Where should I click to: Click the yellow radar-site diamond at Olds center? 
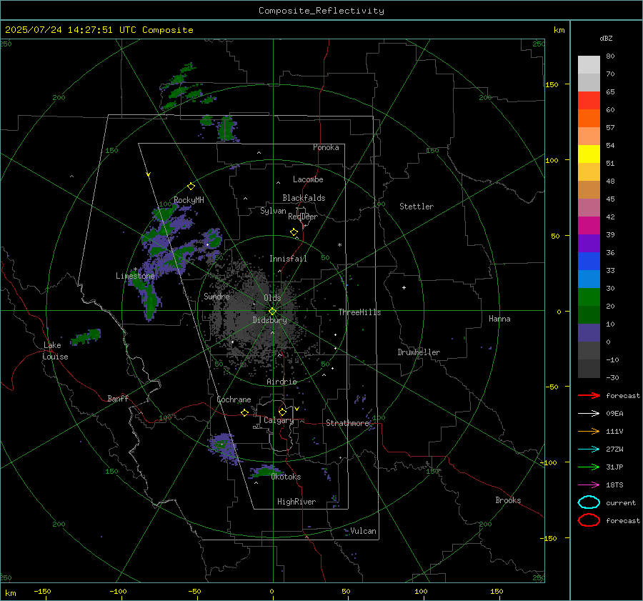272,312
